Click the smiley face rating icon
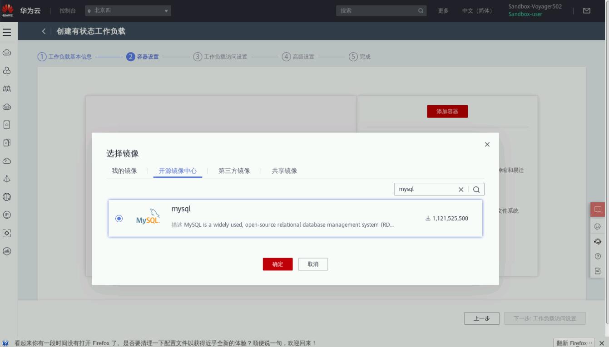 (598, 226)
